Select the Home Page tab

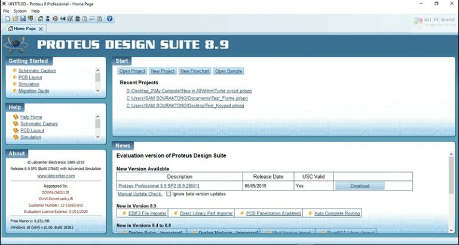click(25, 29)
